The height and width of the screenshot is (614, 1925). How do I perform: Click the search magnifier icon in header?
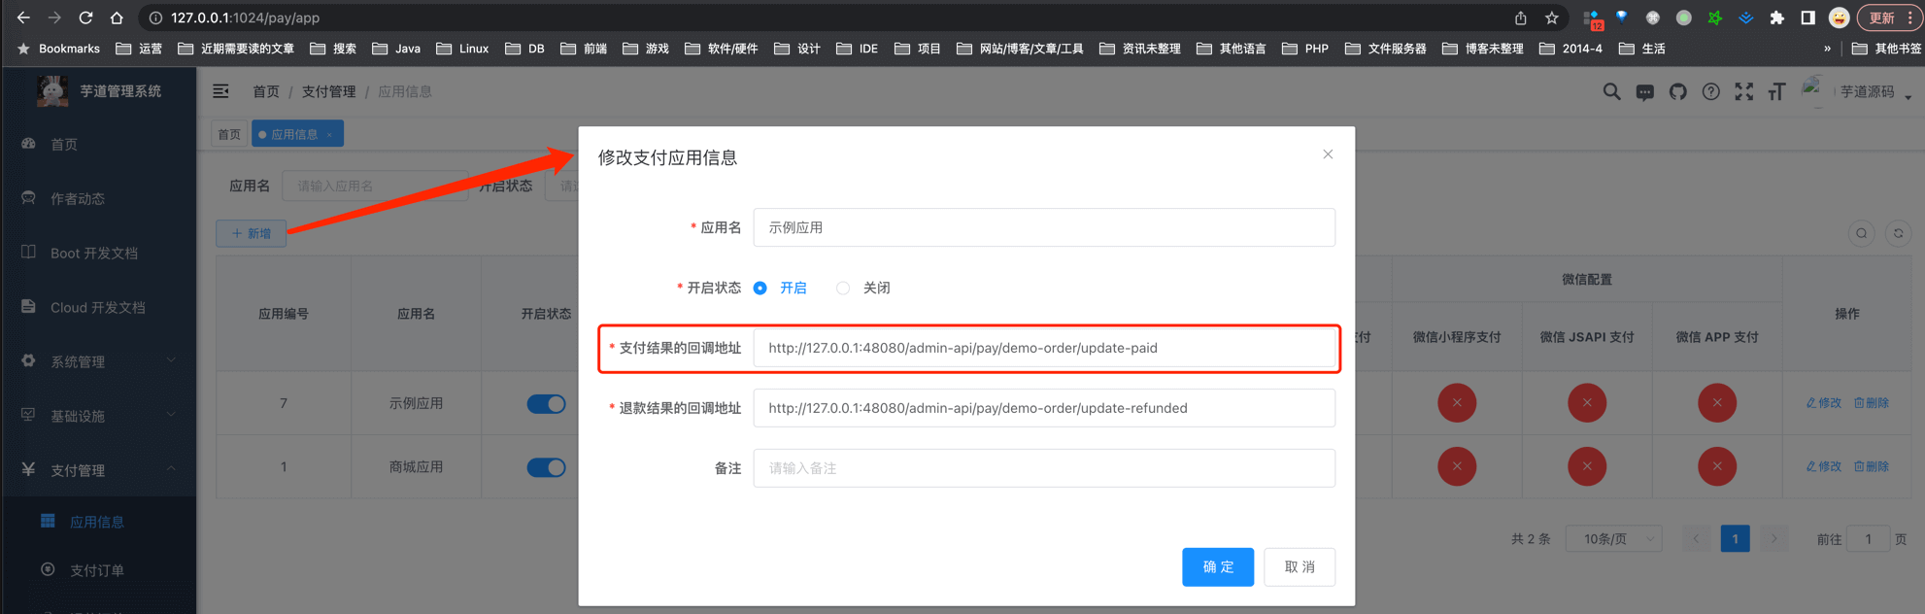click(1611, 92)
